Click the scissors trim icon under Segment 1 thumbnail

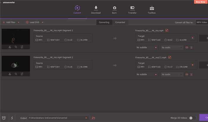[10, 47]
